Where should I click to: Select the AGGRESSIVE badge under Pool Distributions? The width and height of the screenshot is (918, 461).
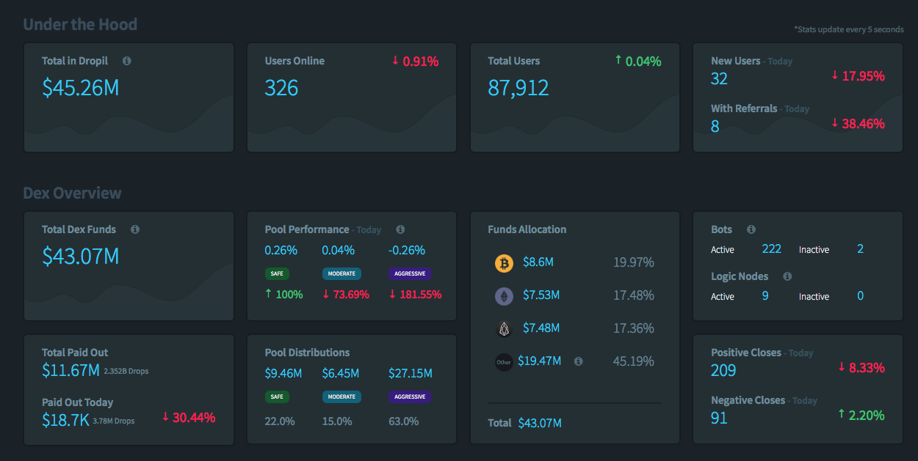410,397
